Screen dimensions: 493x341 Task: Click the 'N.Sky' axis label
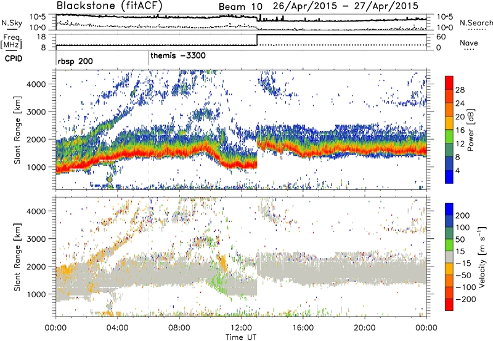point(12,23)
